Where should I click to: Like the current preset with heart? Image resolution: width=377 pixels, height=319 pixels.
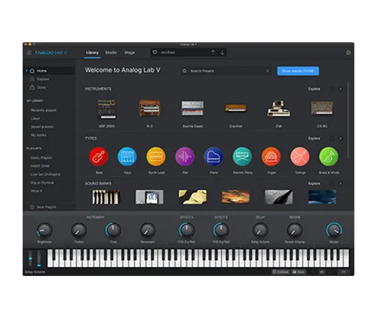tap(155, 52)
